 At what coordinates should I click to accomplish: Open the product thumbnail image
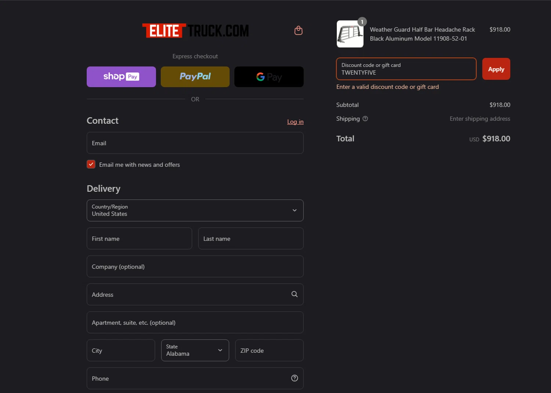(x=350, y=34)
